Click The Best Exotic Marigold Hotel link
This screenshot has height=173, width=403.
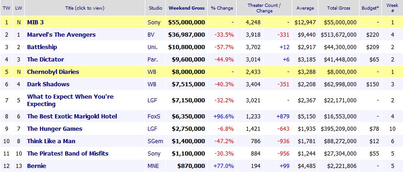(x=72, y=116)
